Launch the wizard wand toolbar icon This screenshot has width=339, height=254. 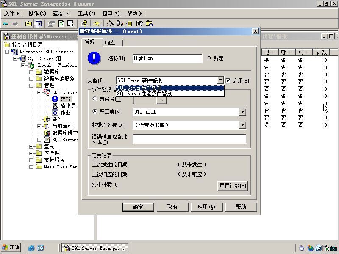(x=110, y=24)
